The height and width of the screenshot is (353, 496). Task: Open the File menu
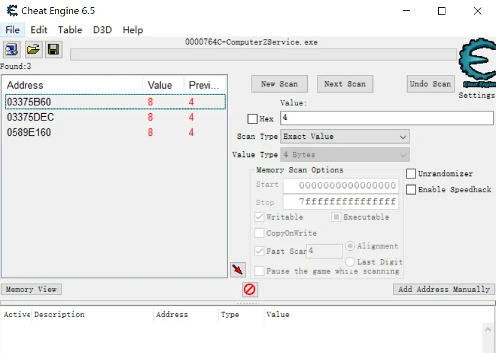click(x=13, y=30)
